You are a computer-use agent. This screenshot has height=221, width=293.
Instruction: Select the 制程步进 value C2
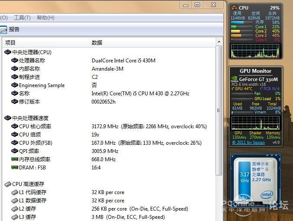point(95,77)
